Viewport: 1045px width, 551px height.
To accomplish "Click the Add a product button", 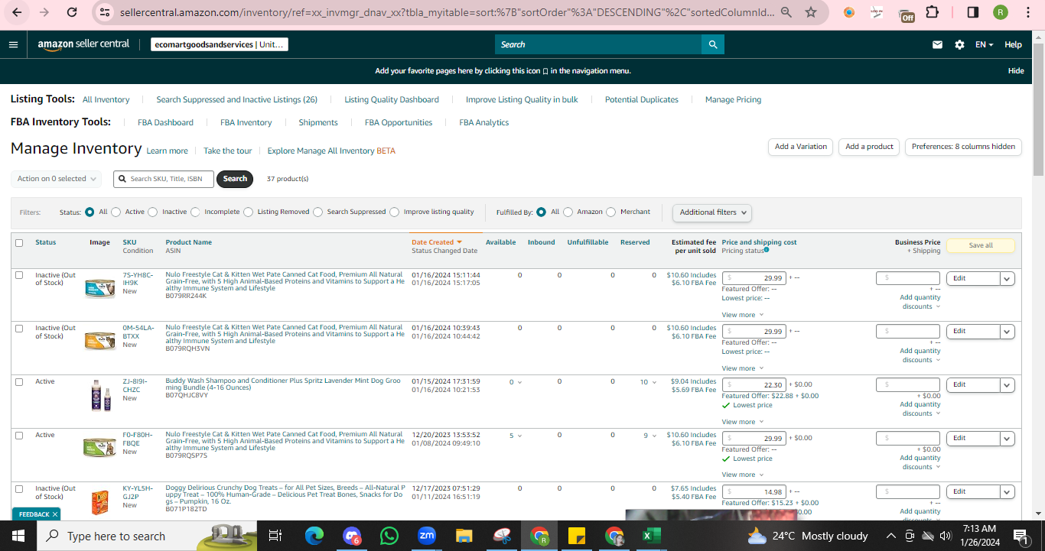I will pos(869,147).
